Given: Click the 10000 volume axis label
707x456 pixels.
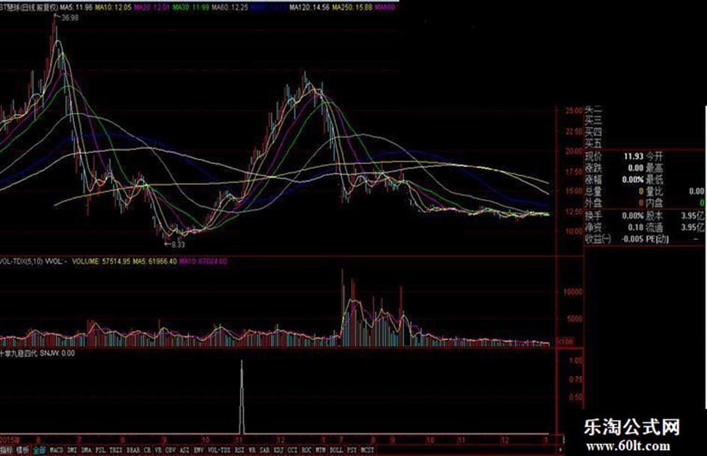Looking at the screenshot, I should (572, 292).
